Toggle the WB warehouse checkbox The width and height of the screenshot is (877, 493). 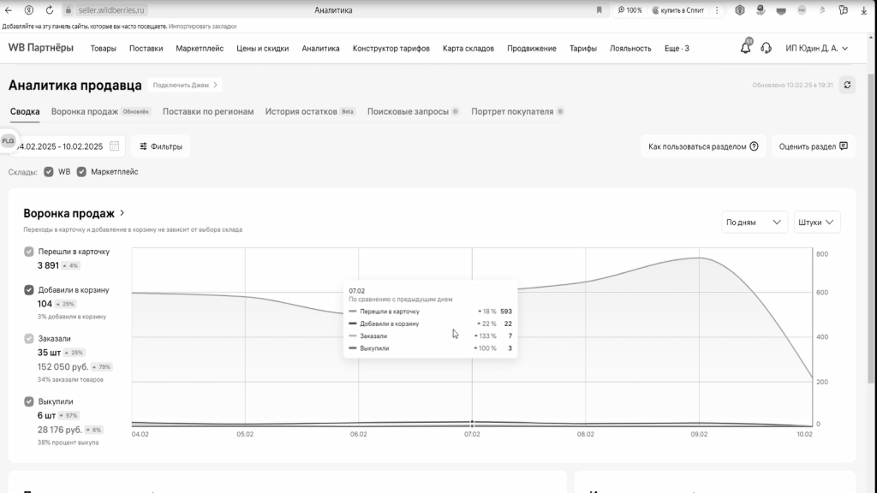[x=49, y=171]
